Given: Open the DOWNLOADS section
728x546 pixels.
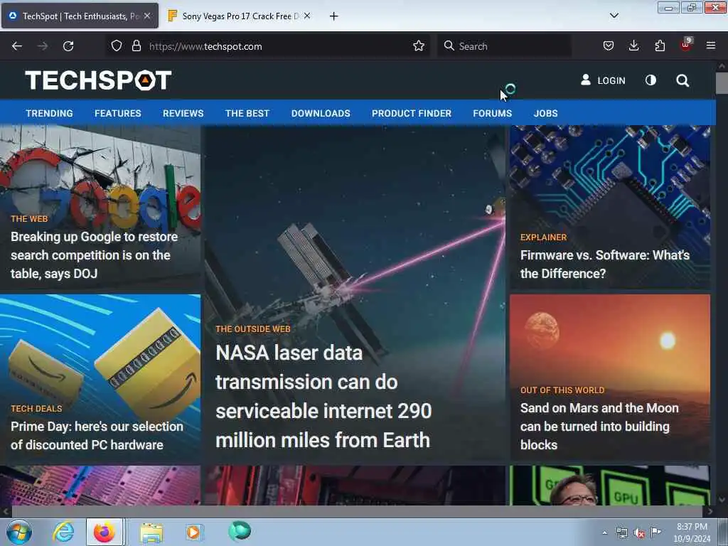Looking at the screenshot, I should click(x=321, y=113).
